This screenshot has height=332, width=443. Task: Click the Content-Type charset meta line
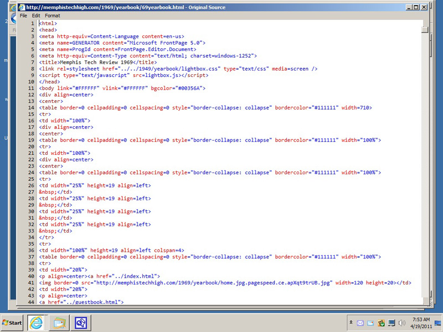tap(148, 56)
